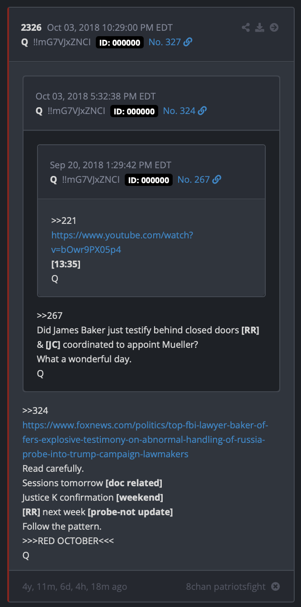
Task: Click the ID: 000000 badge on top post
Action: 120,43
